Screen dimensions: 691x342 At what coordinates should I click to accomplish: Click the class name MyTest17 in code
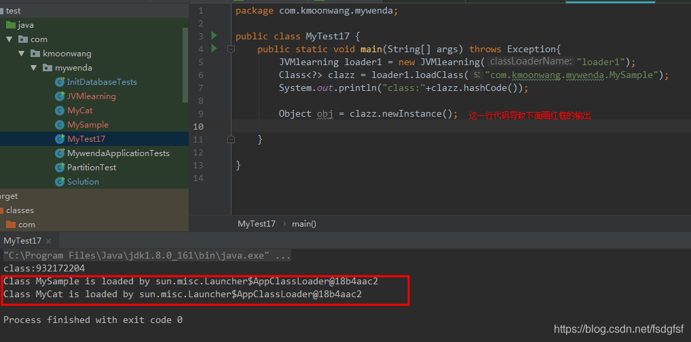point(327,36)
